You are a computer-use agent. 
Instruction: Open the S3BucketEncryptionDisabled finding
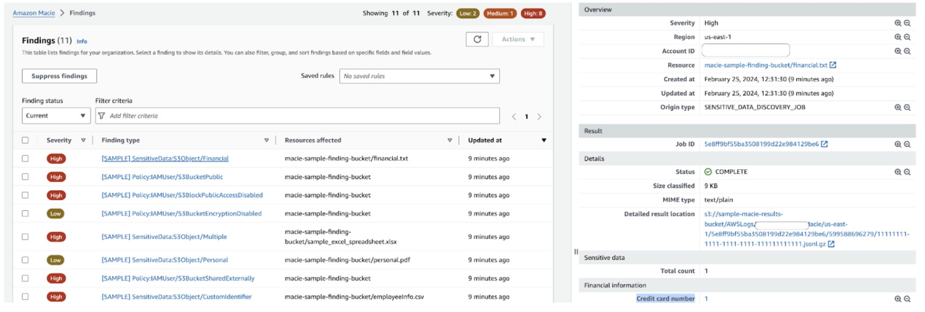[182, 213]
